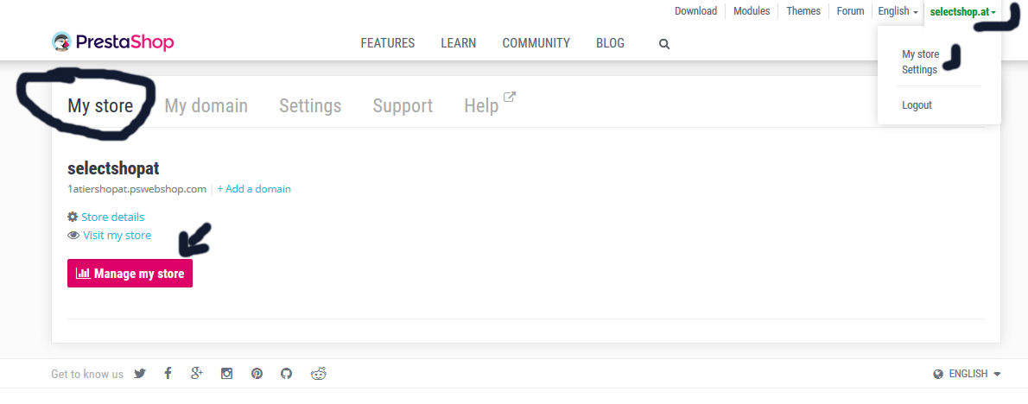Expand the English language dropdown in top bar
The image size is (1028, 404).
click(898, 11)
